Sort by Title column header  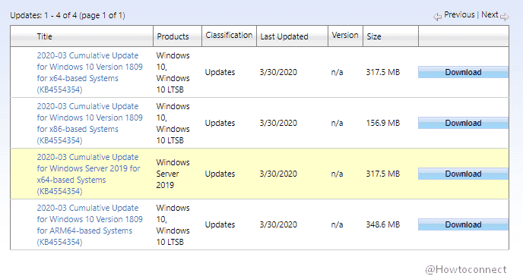44,36
